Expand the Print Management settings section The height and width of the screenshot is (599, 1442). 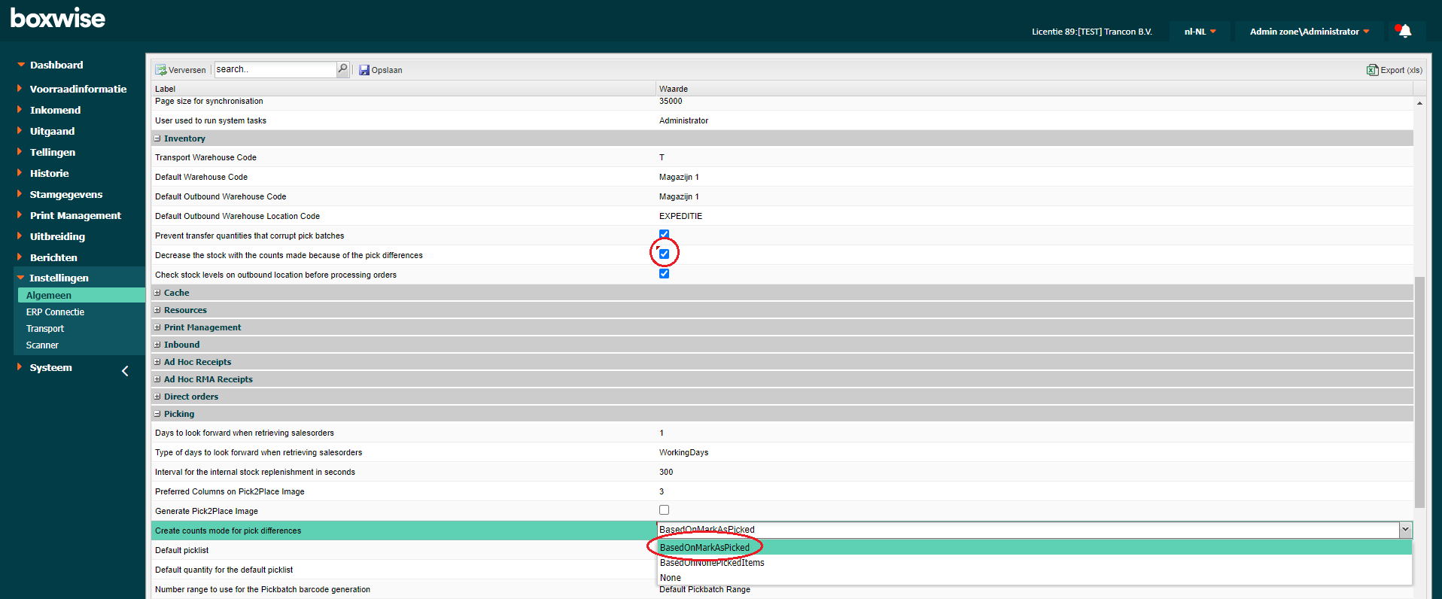pos(157,327)
